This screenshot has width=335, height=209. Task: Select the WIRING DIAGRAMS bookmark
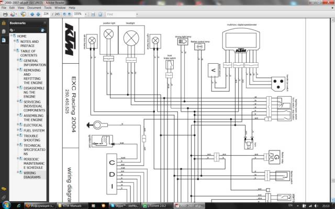[32, 175]
